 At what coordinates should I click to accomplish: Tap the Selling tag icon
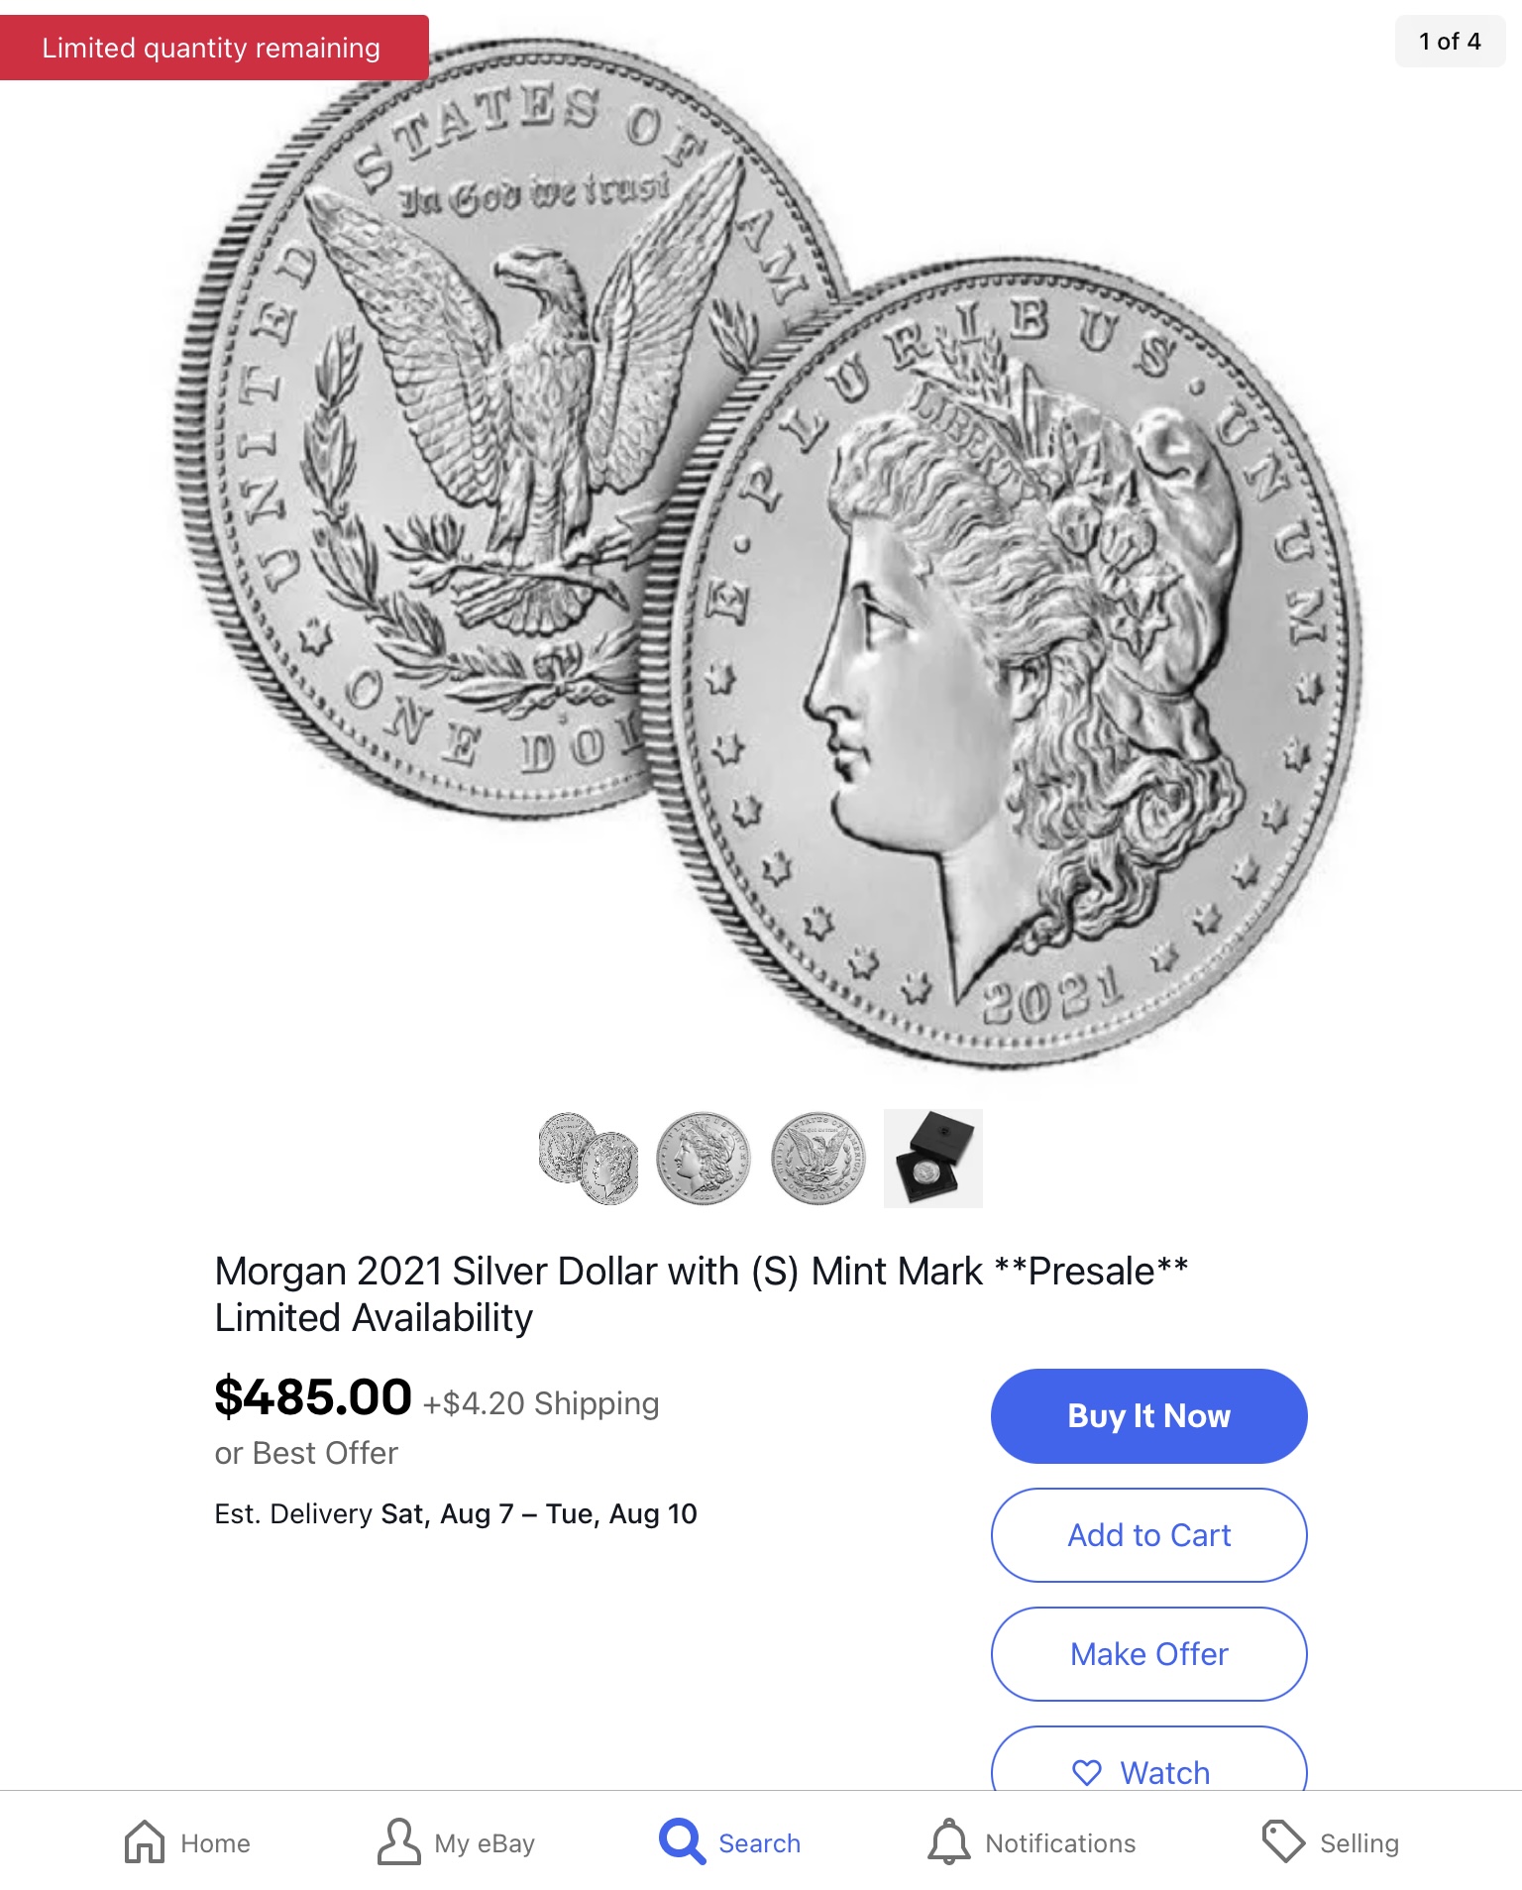[1283, 1842]
